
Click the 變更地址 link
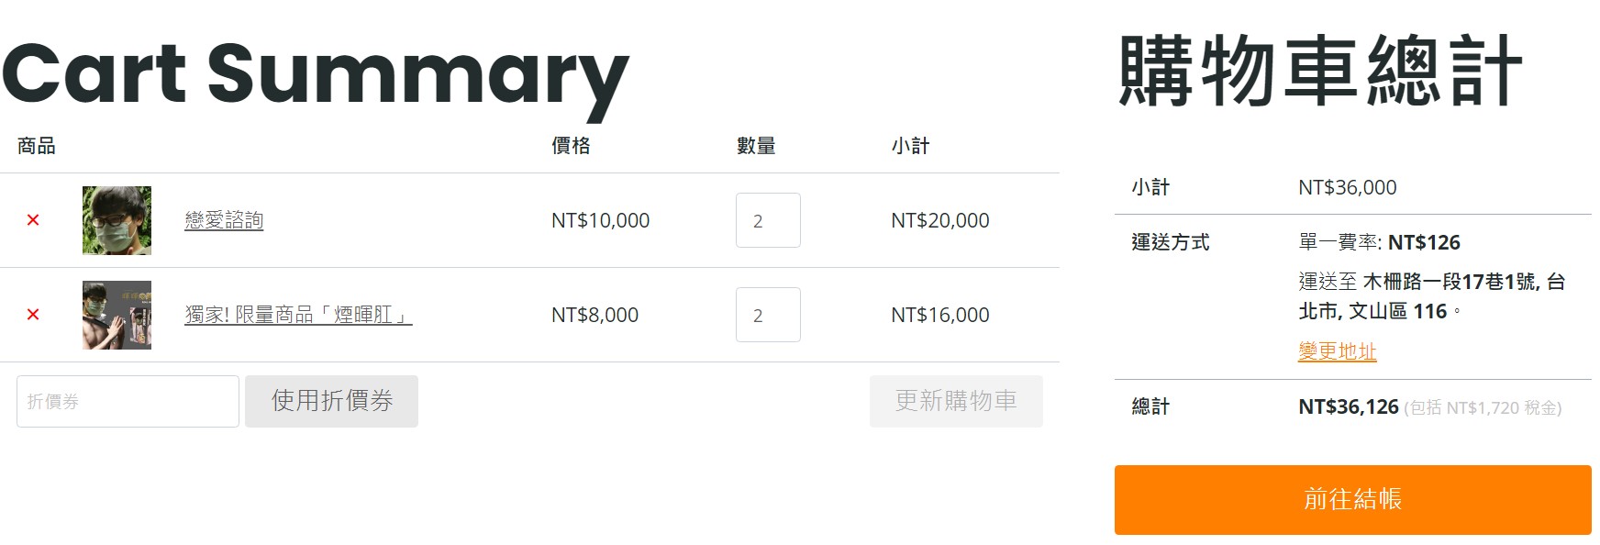tap(1337, 351)
